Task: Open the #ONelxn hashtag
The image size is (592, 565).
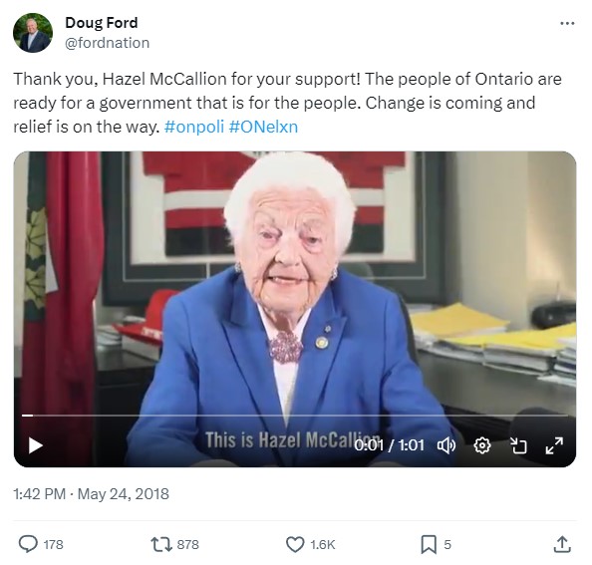Action: (x=263, y=127)
